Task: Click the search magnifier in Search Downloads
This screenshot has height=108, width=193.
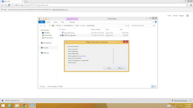Action: point(154,25)
